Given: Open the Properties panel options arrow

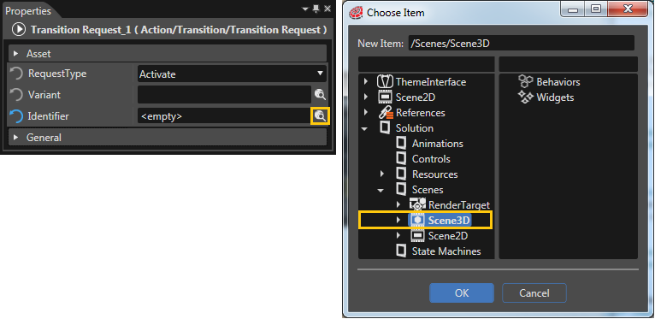Looking at the screenshot, I should 306,9.
